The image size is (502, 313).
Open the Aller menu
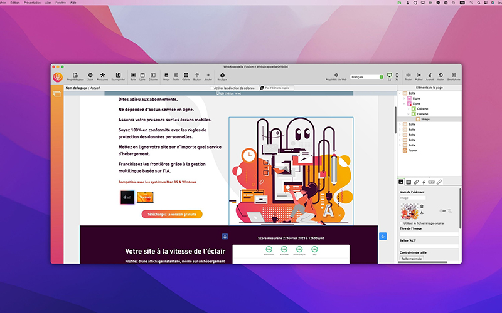coord(48,3)
